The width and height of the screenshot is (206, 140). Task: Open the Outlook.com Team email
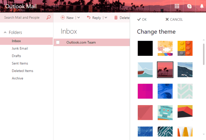pos(92,42)
